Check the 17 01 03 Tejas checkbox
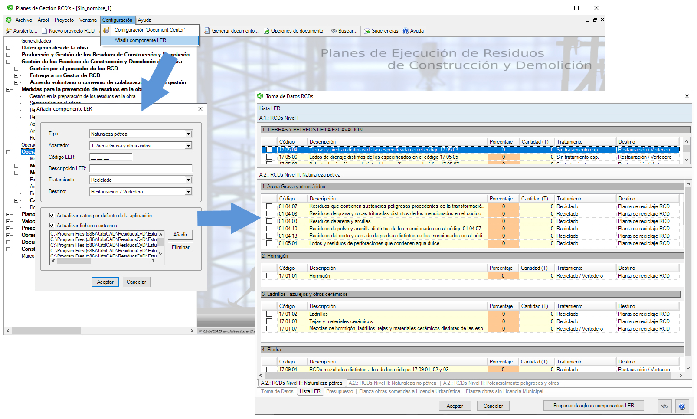 click(x=269, y=321)
